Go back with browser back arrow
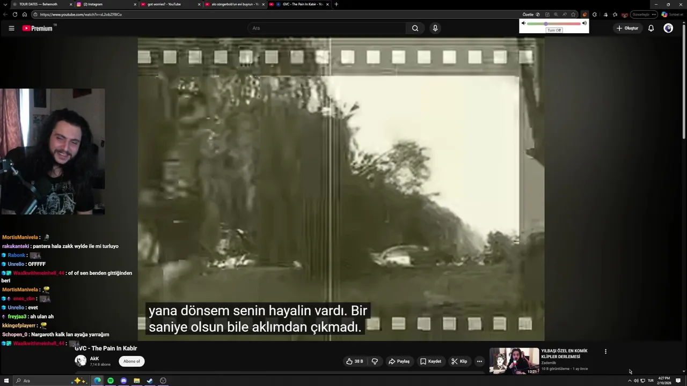 (x=5, y=14)
